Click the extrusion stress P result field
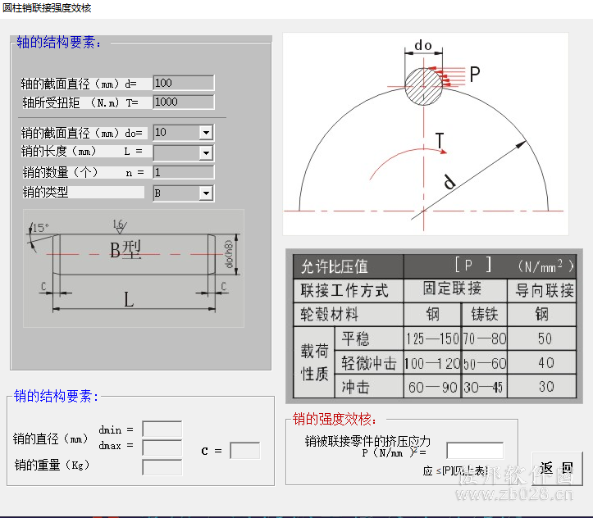The height and width of the screenshot is (518, 593). [x=475, y=450]
